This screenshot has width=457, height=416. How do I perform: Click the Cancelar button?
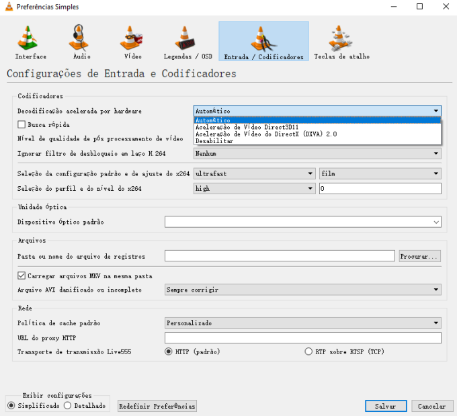pos(432,406)
